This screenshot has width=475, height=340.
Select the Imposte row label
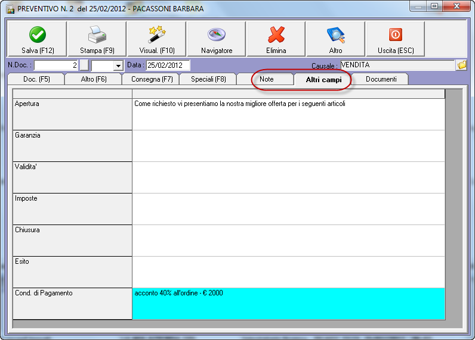point(72,209)
